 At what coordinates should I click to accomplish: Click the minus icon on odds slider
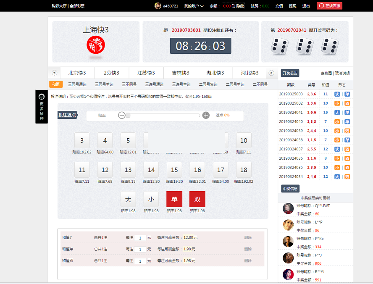pyautogui.click(x=122, y=116)
